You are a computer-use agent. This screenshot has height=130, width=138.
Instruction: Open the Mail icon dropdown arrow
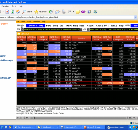(x=60, y=12)
